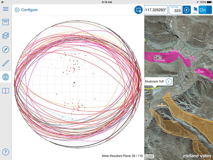
Task: Tap the black center pole point
Action: click(74, 83)
